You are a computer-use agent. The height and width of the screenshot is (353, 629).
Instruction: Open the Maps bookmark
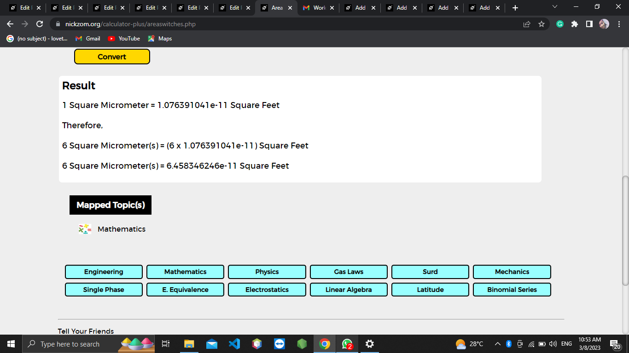click(160, 39)
